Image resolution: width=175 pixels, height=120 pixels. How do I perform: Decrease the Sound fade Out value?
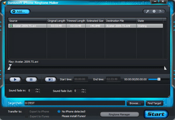83,92
